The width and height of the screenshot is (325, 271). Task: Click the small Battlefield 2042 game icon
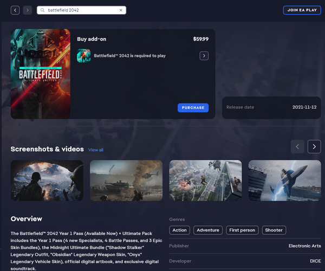(83, 56)
